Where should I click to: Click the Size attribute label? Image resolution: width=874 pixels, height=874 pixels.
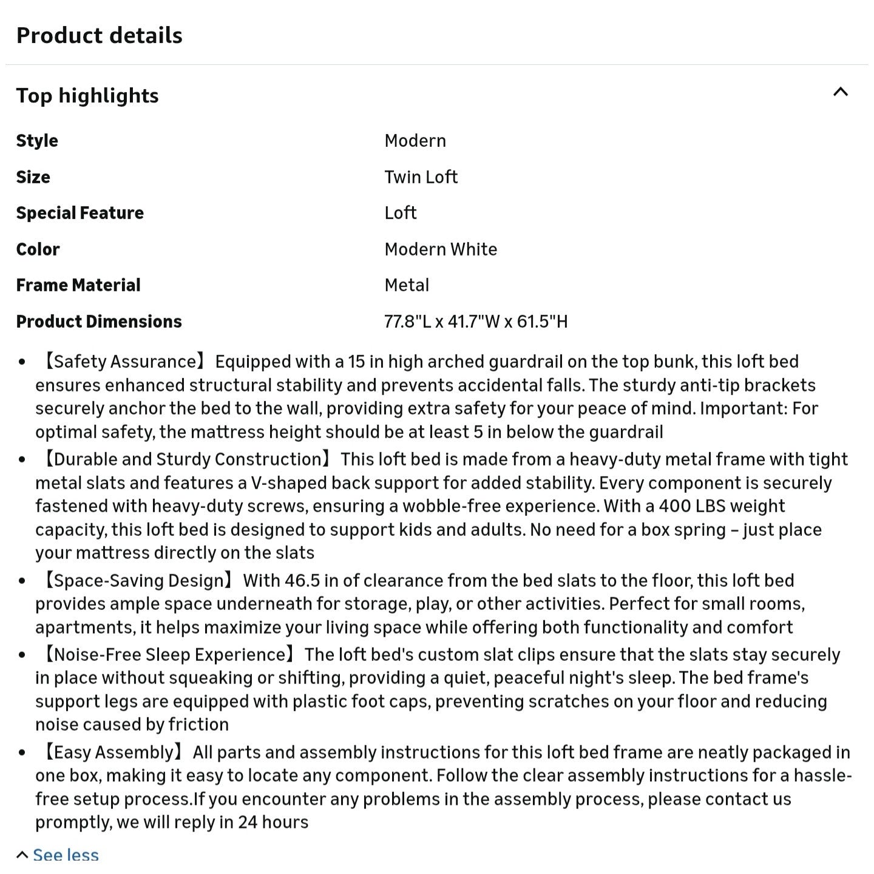tap(33, 177)
